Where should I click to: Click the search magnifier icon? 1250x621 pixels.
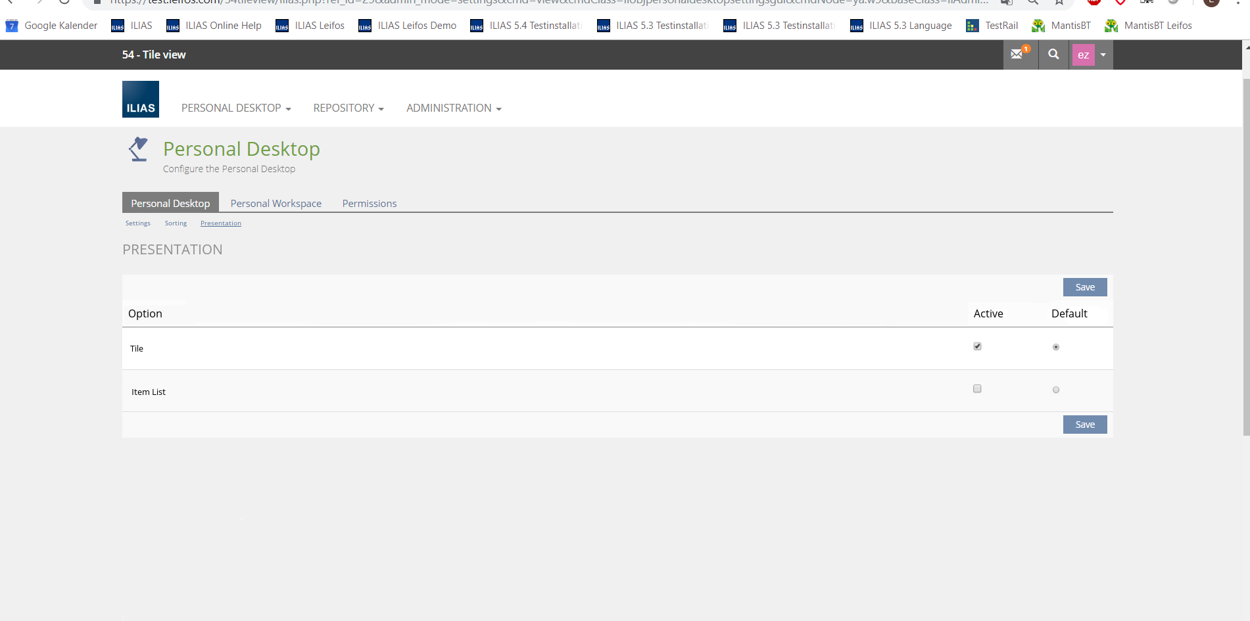(1053, 55)
